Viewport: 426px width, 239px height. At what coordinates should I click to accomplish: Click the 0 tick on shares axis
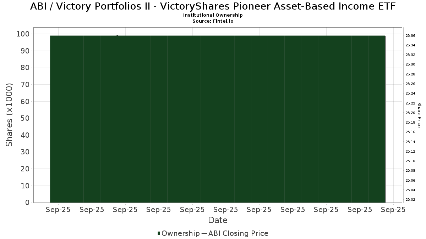pyautogui.click(x=27, y=203)
